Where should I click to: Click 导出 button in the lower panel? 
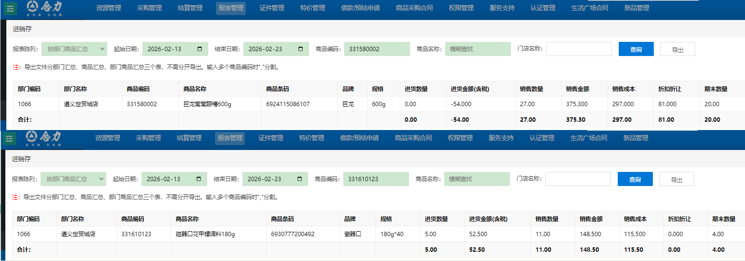click(676, 180)
